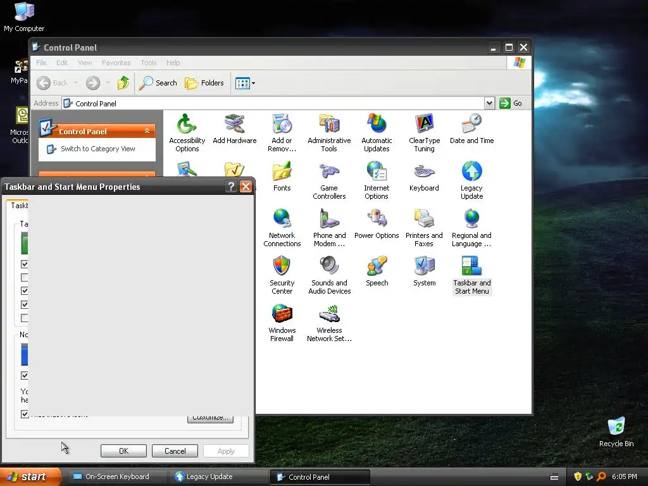The width and height of the screenshot is (648, 486).
Task: Open the Recycle Bin desktop icon
Action: pyautogui.click(x=616, y=432)
